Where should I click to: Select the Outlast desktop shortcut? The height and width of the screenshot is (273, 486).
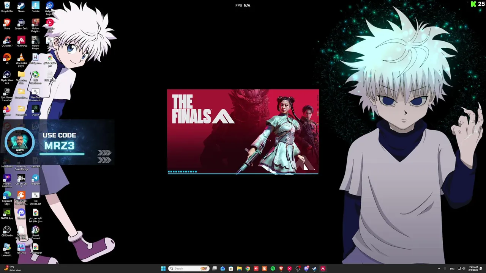[x=35, y=111]
